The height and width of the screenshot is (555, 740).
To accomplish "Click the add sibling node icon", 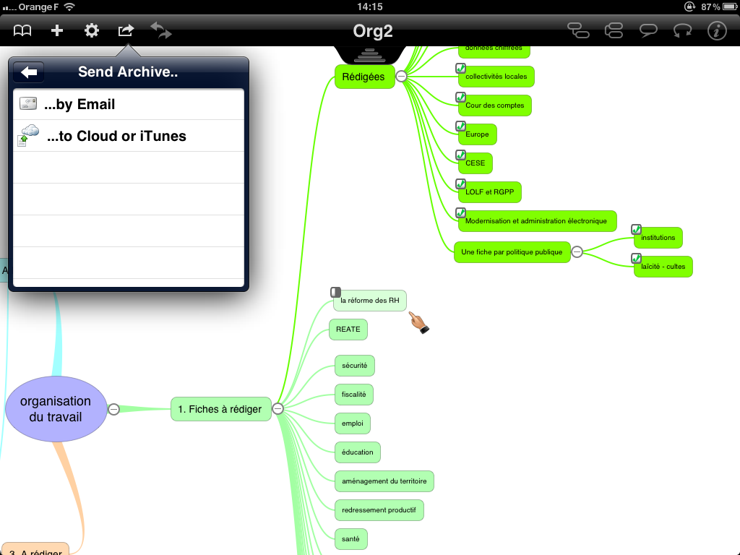I will pyautogui.click(x=614, y=30).
